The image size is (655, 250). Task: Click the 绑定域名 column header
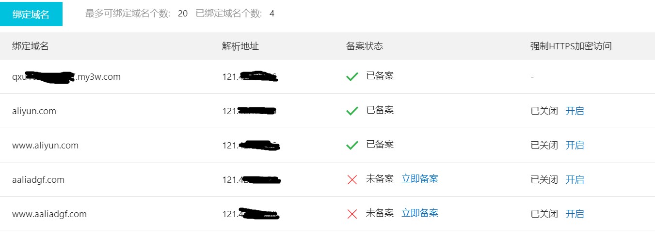point(31,46)
